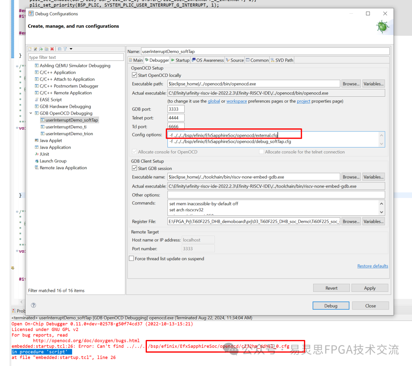The image size is (412, 366).
Task: Open the filter options dropdown arrow
Action: pyautogui.click(x=71, y=49)
